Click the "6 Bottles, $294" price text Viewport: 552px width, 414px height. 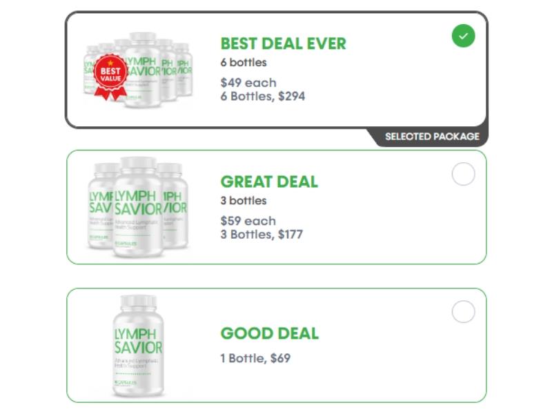pyautogui.click(x=262, y=96)
